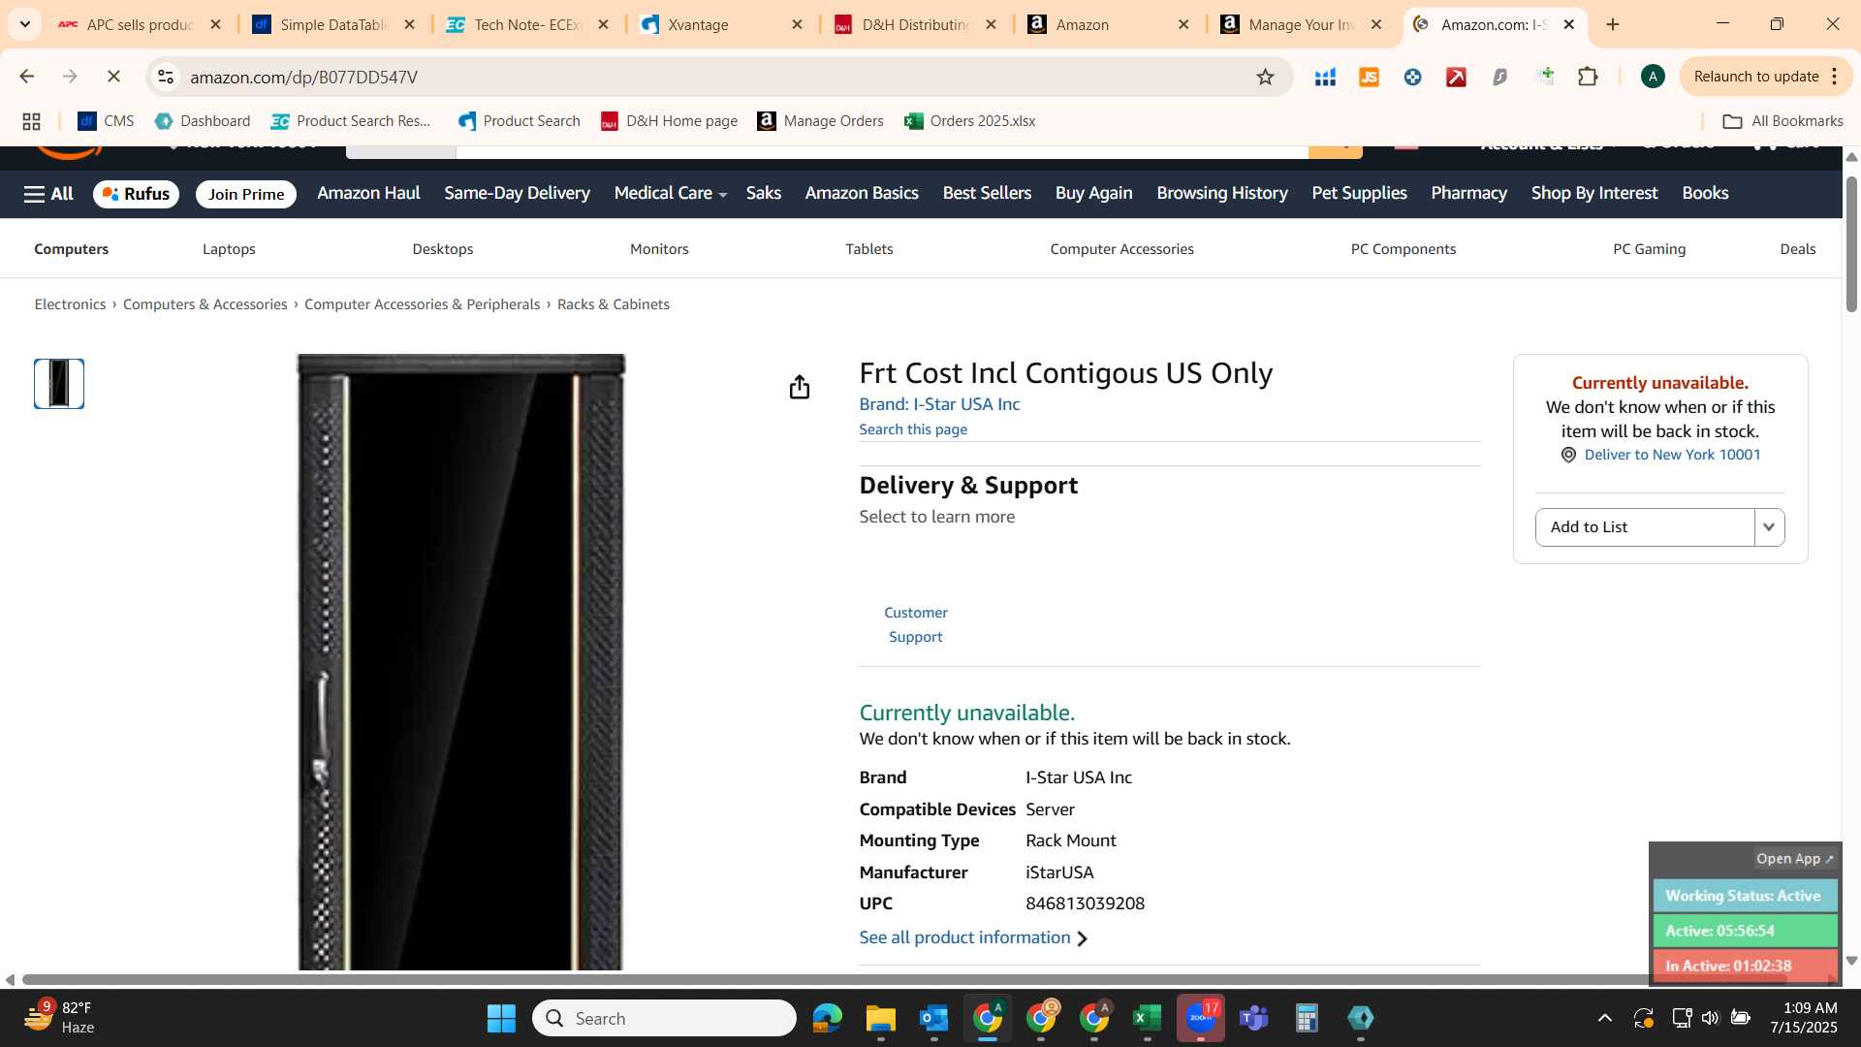Viewport: 1861px width, 1047px height.
Task: Click Open App in tracker widget
Action: tap(1795, 859)
